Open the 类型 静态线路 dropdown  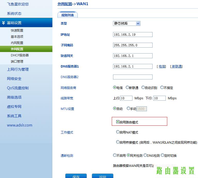tap(138, 23)
